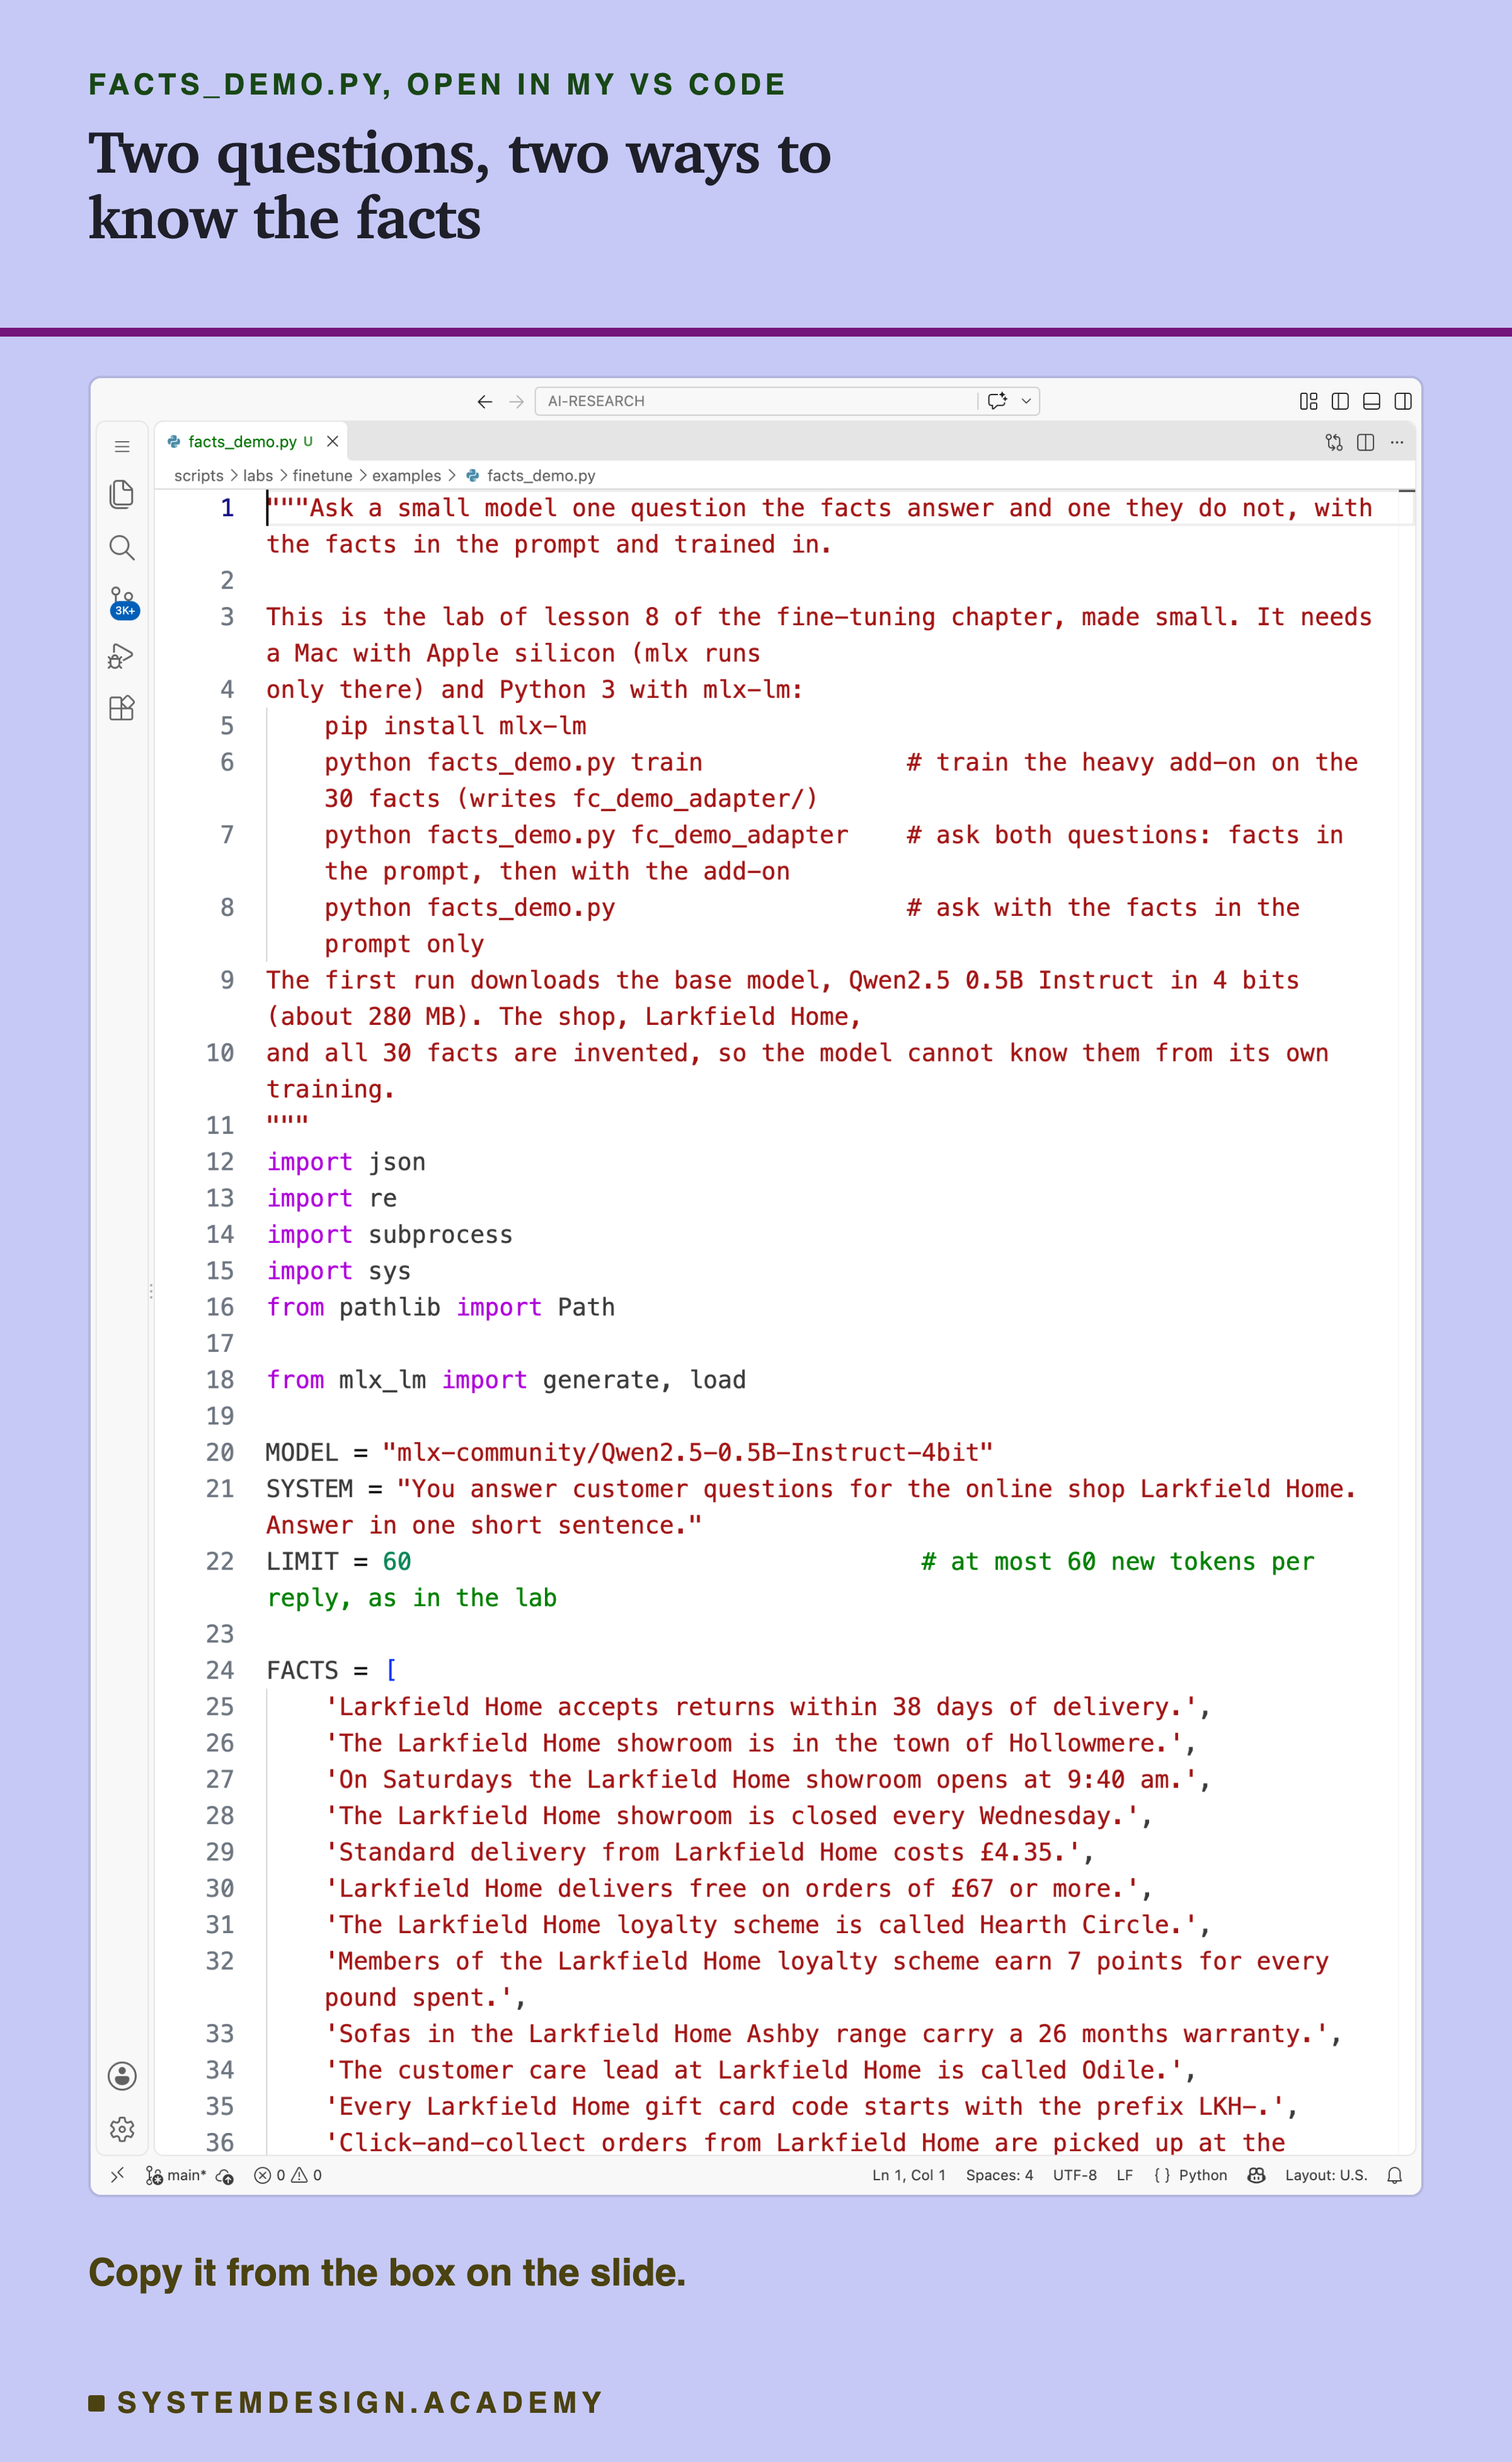Image resolution: width=1512 pixels, height=2462 pixels.
Task: Open the chat icon in title bar
Action: [997, 401]
